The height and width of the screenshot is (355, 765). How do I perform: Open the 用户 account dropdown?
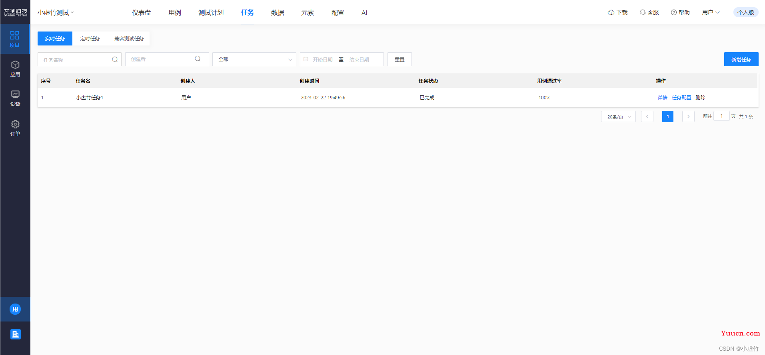pos(711,12)
